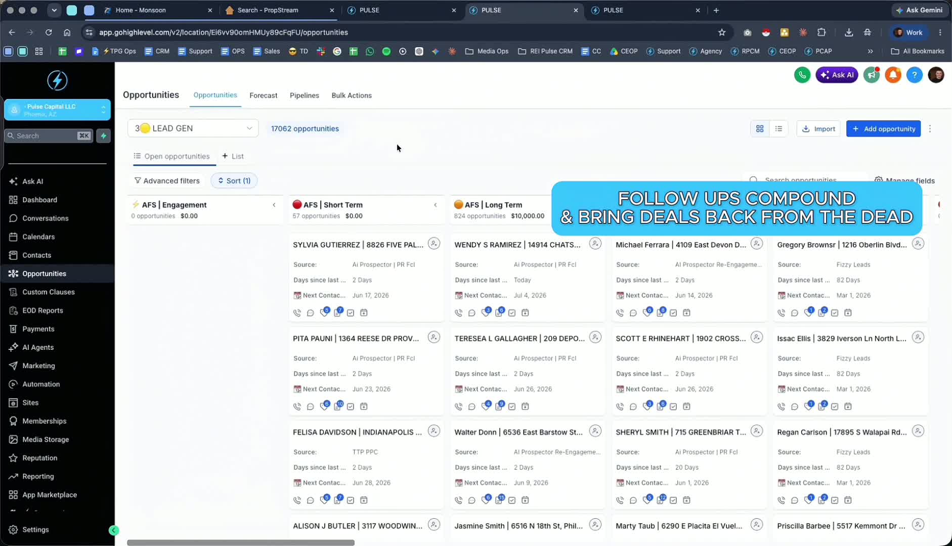This screenshot has height=546, width=952.
Task: Click the phone icon on SYLVIA GUTIERREZ card
Action: pos(297,313)
